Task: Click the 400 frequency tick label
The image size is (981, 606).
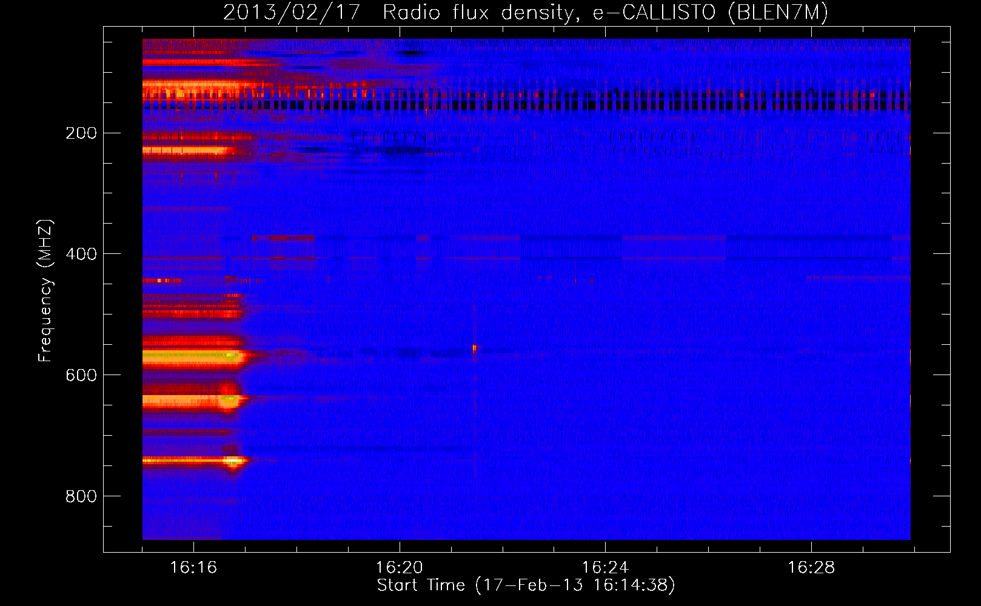Action: click(81, 254)
